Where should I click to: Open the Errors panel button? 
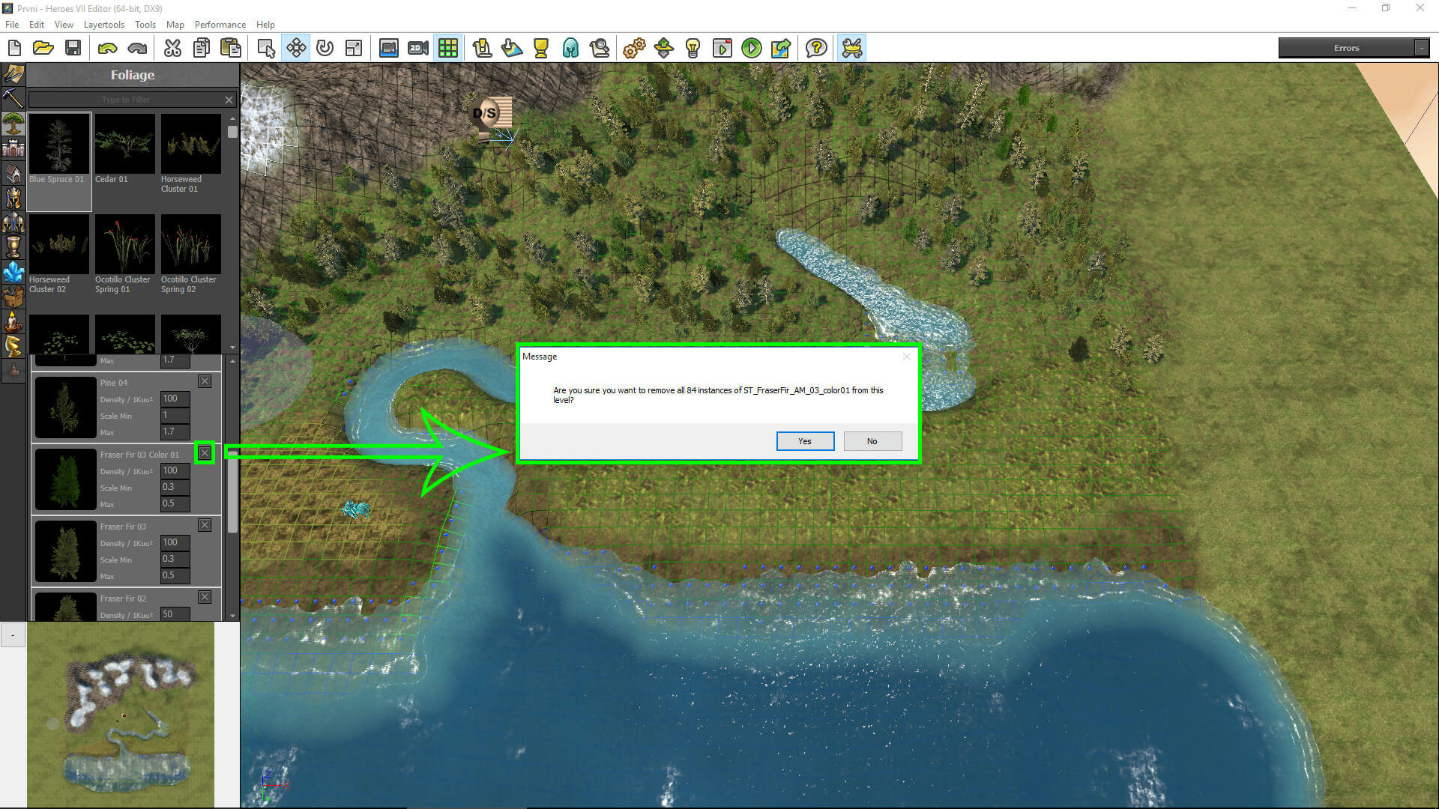pos(1346,48)
